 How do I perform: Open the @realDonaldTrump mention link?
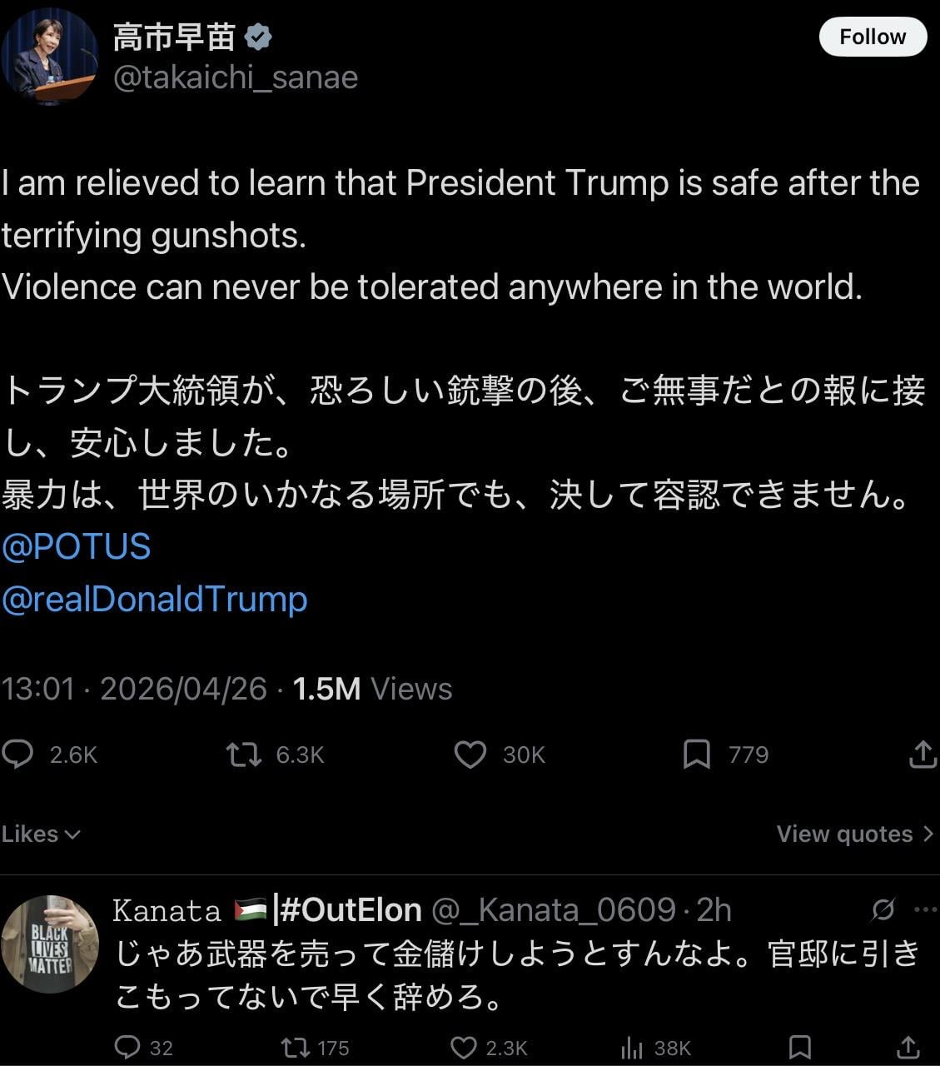click(x=155, y=600)
